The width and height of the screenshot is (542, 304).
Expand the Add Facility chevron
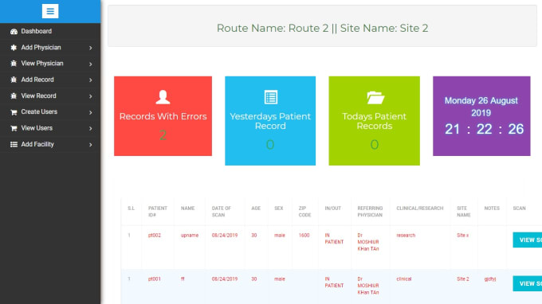tap(91, 145)
